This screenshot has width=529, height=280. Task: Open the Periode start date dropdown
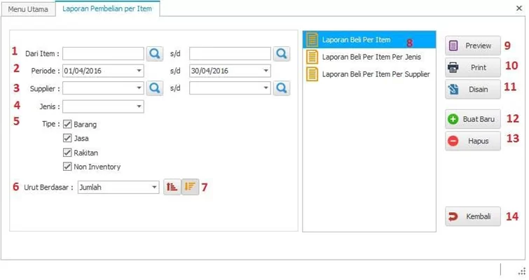coord(139,71)
